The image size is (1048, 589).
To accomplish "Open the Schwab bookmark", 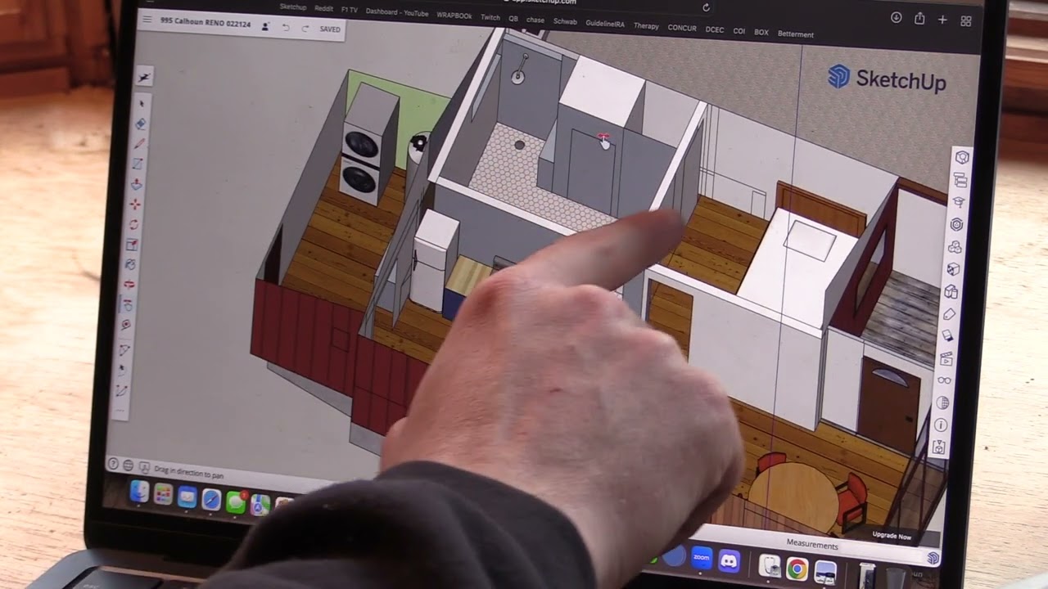I will tap(565, 21).
